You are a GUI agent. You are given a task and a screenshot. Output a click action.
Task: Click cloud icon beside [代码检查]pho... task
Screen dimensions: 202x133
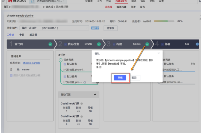85,82
